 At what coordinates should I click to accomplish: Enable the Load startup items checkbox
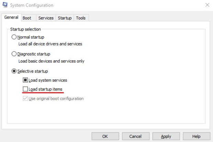point(25,90)
